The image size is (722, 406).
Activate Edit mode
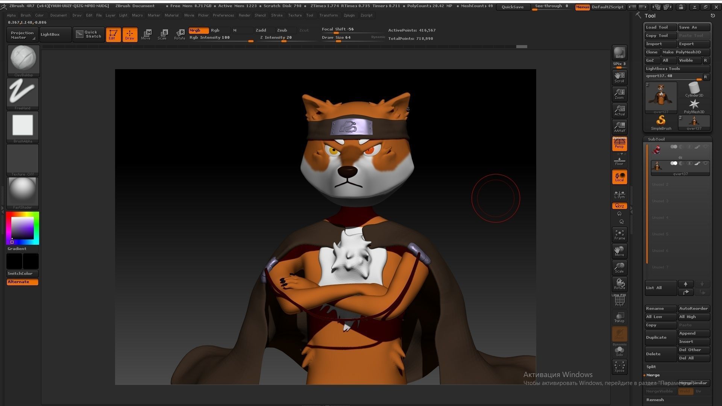click(x=113, y=35)
